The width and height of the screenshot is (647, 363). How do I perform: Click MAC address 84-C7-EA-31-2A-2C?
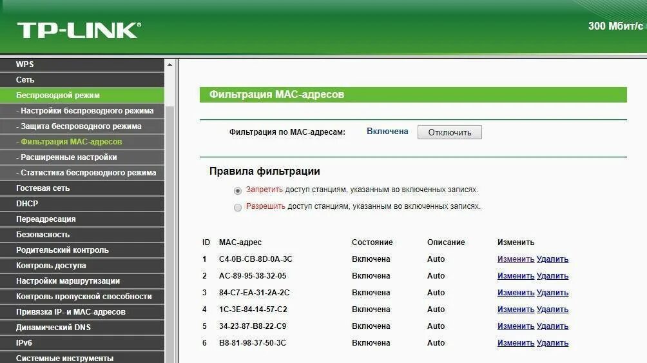[254, 292]
